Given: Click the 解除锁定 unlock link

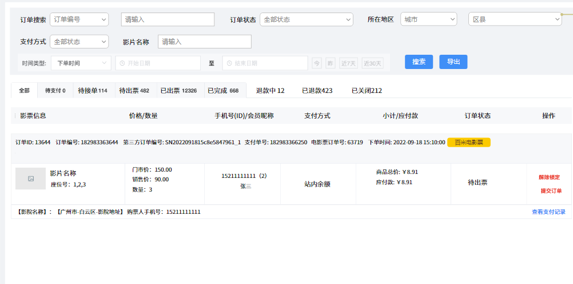Looking at the screenshot, I should tap(549, 177).
